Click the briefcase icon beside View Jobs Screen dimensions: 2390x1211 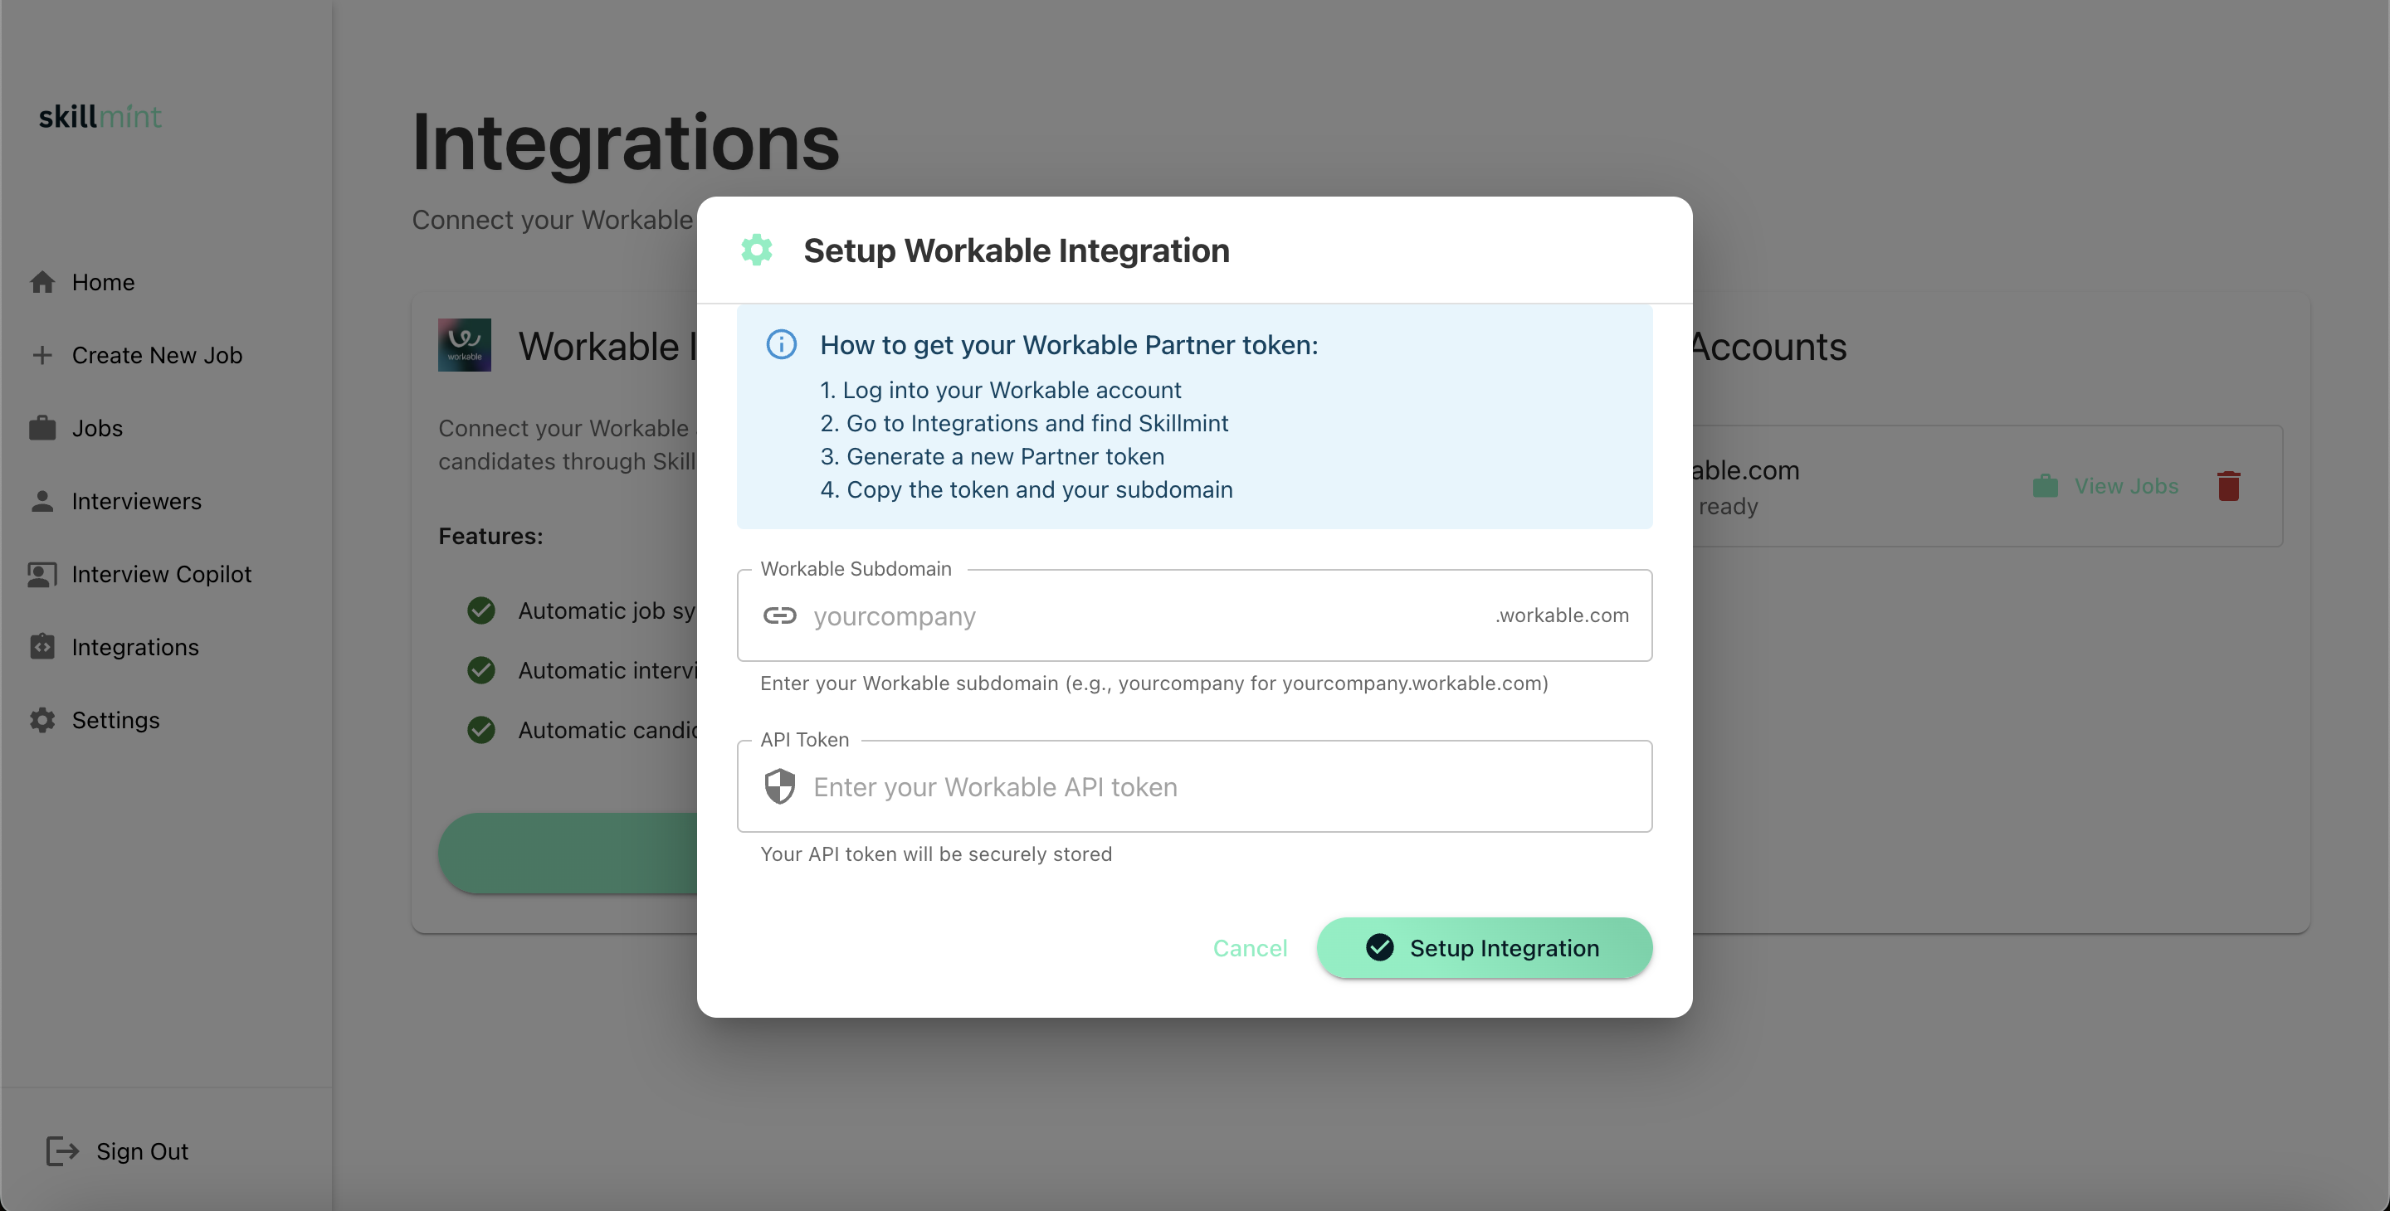coord(2045,486)
